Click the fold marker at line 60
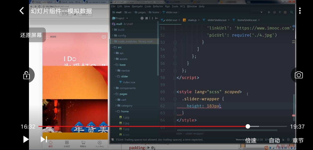Image resolution: width=313 pixels, height=150 pixels. 175,92
